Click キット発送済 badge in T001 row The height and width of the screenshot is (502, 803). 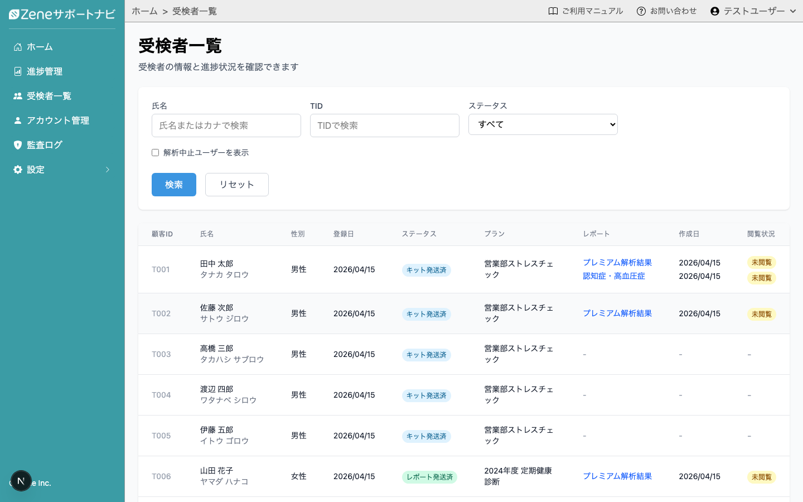(x=426, y=270)
